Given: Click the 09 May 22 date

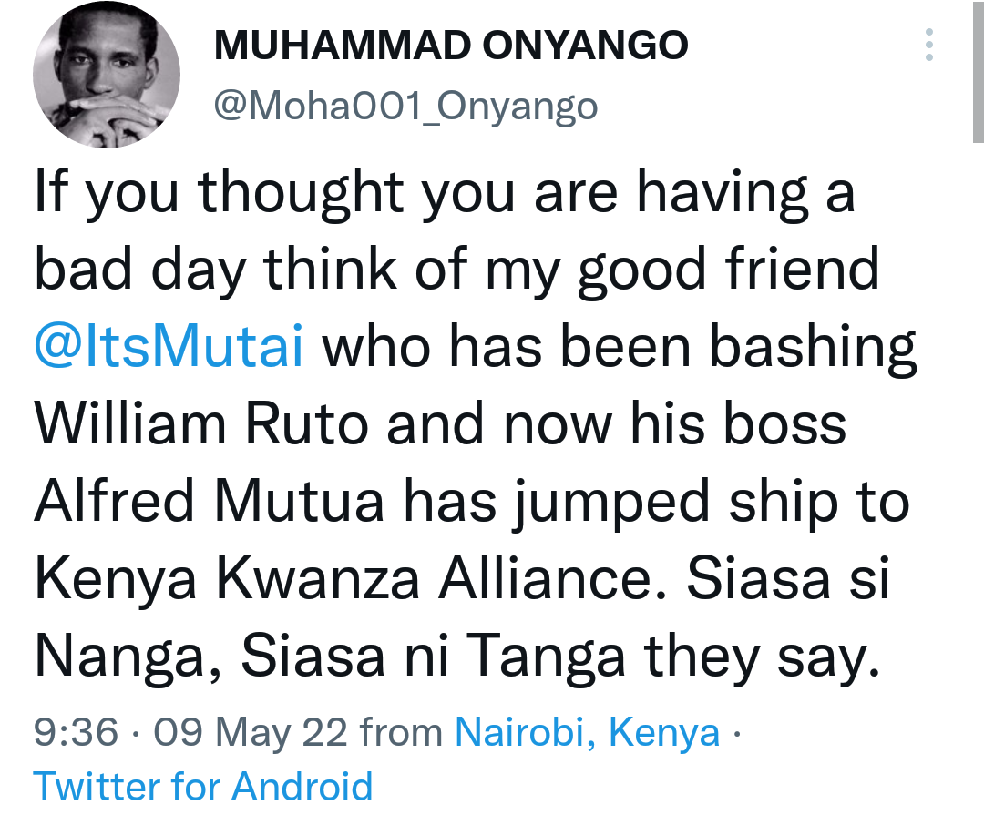Looking at the screenshot, I should coord(251,731).
